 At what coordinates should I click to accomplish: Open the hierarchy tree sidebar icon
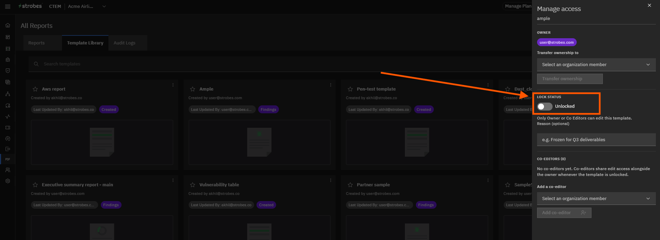point(8,94)
